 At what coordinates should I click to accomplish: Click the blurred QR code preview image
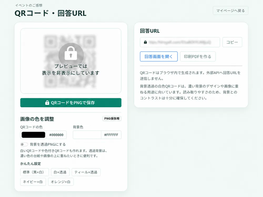[70, 61]
